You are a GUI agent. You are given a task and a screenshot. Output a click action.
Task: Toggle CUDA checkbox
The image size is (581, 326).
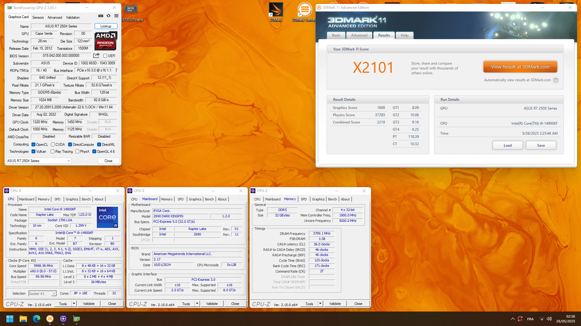53,145
